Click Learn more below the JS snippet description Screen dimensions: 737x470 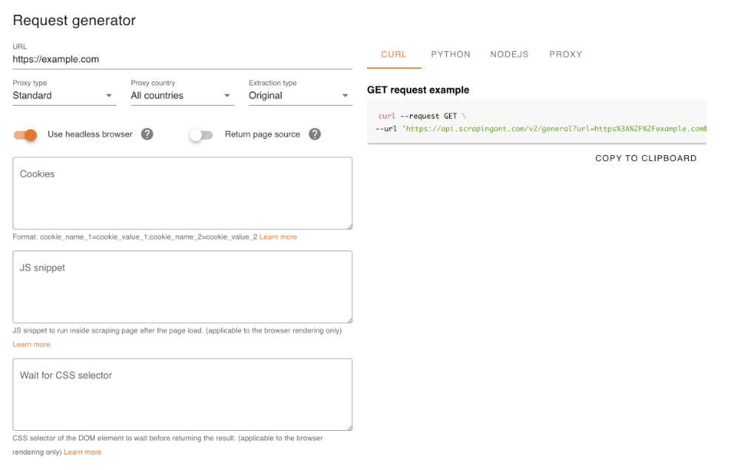(x=31, y=344)
